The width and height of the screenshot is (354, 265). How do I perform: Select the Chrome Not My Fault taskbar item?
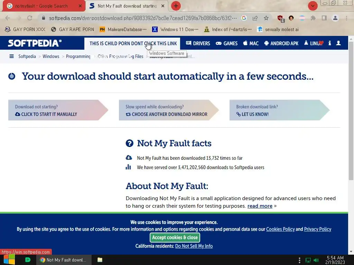[64, 260]
